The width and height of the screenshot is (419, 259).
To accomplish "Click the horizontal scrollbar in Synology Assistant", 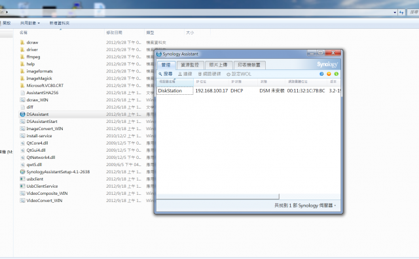I will point(218,197).
